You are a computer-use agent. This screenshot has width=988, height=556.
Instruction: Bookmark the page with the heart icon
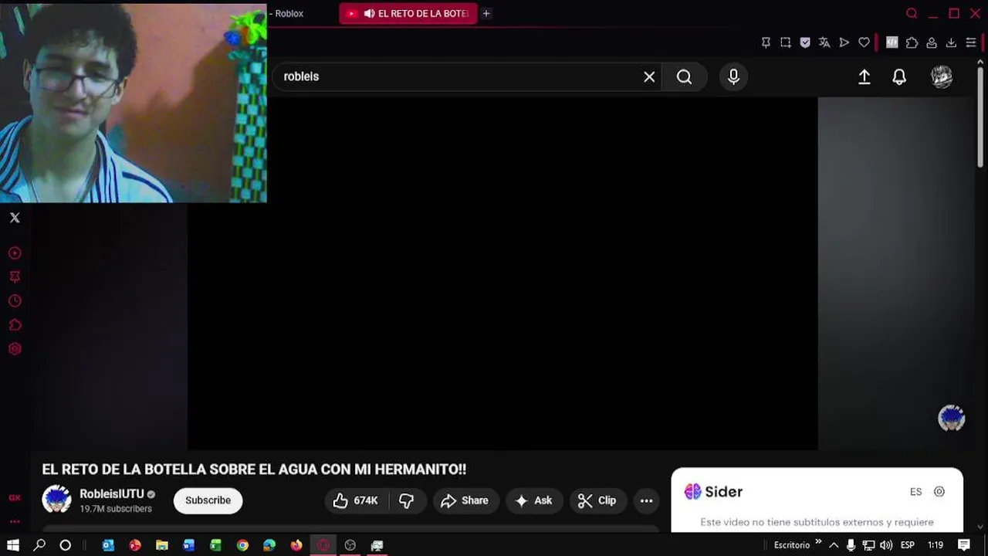pos(864,42)
